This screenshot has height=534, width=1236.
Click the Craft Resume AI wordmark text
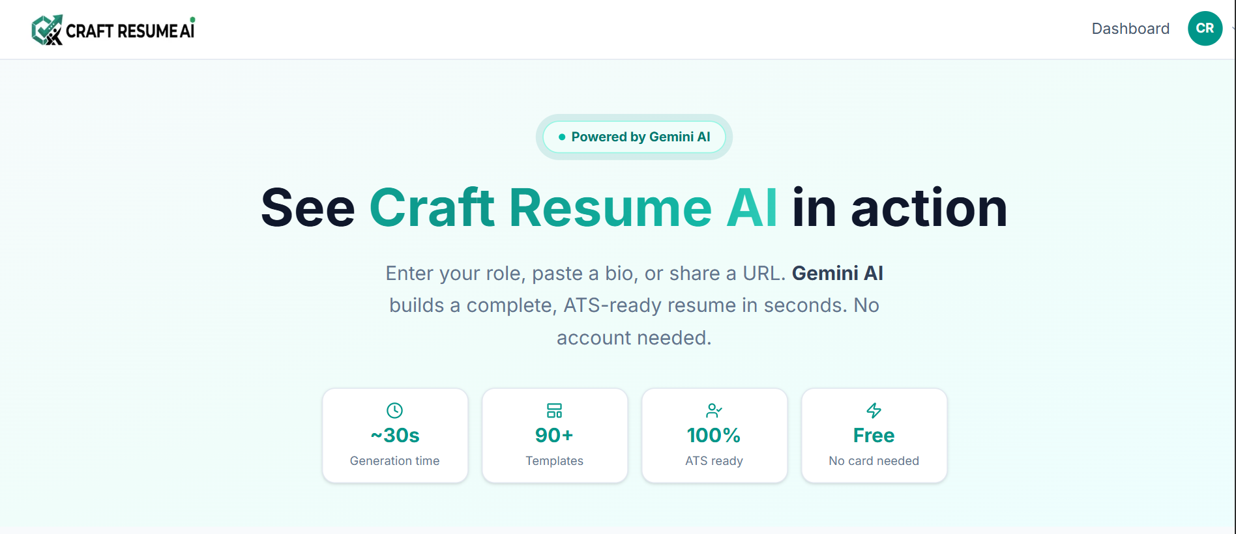pos(129,29)
